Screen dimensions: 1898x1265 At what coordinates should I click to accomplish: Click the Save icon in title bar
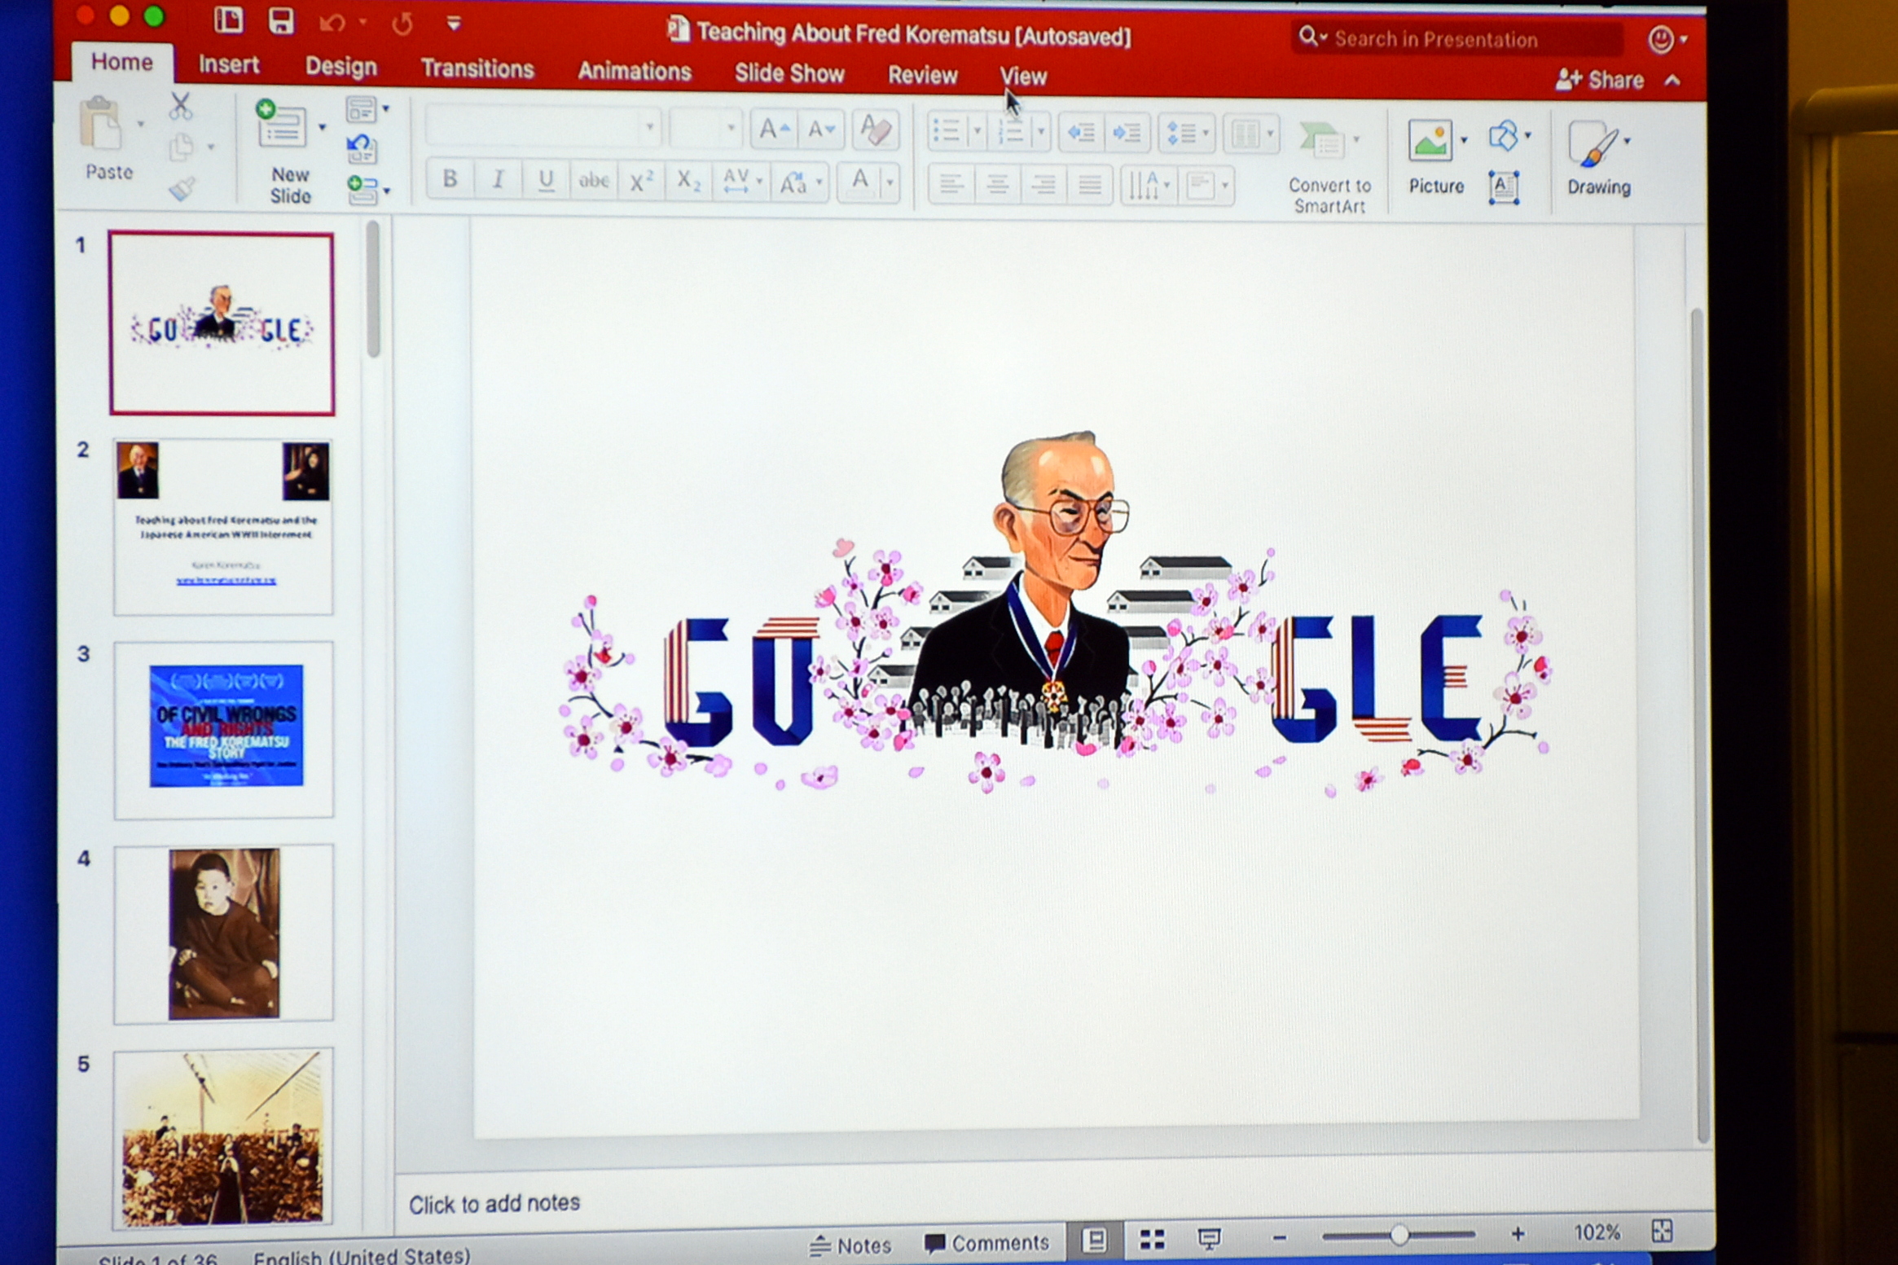click(281, 21)
